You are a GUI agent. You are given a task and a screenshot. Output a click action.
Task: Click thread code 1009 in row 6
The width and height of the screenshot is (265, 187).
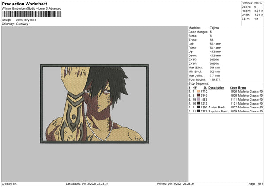pos(234,112)
